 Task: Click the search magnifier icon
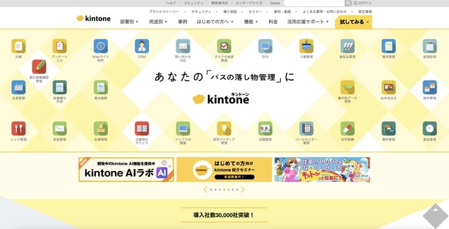point(348,3)
